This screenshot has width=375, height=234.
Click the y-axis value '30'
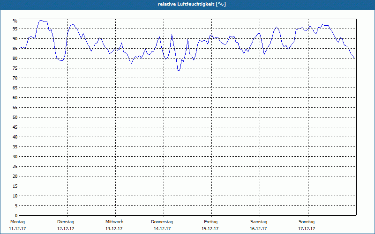pyautogui.click(x=15, y=157)
